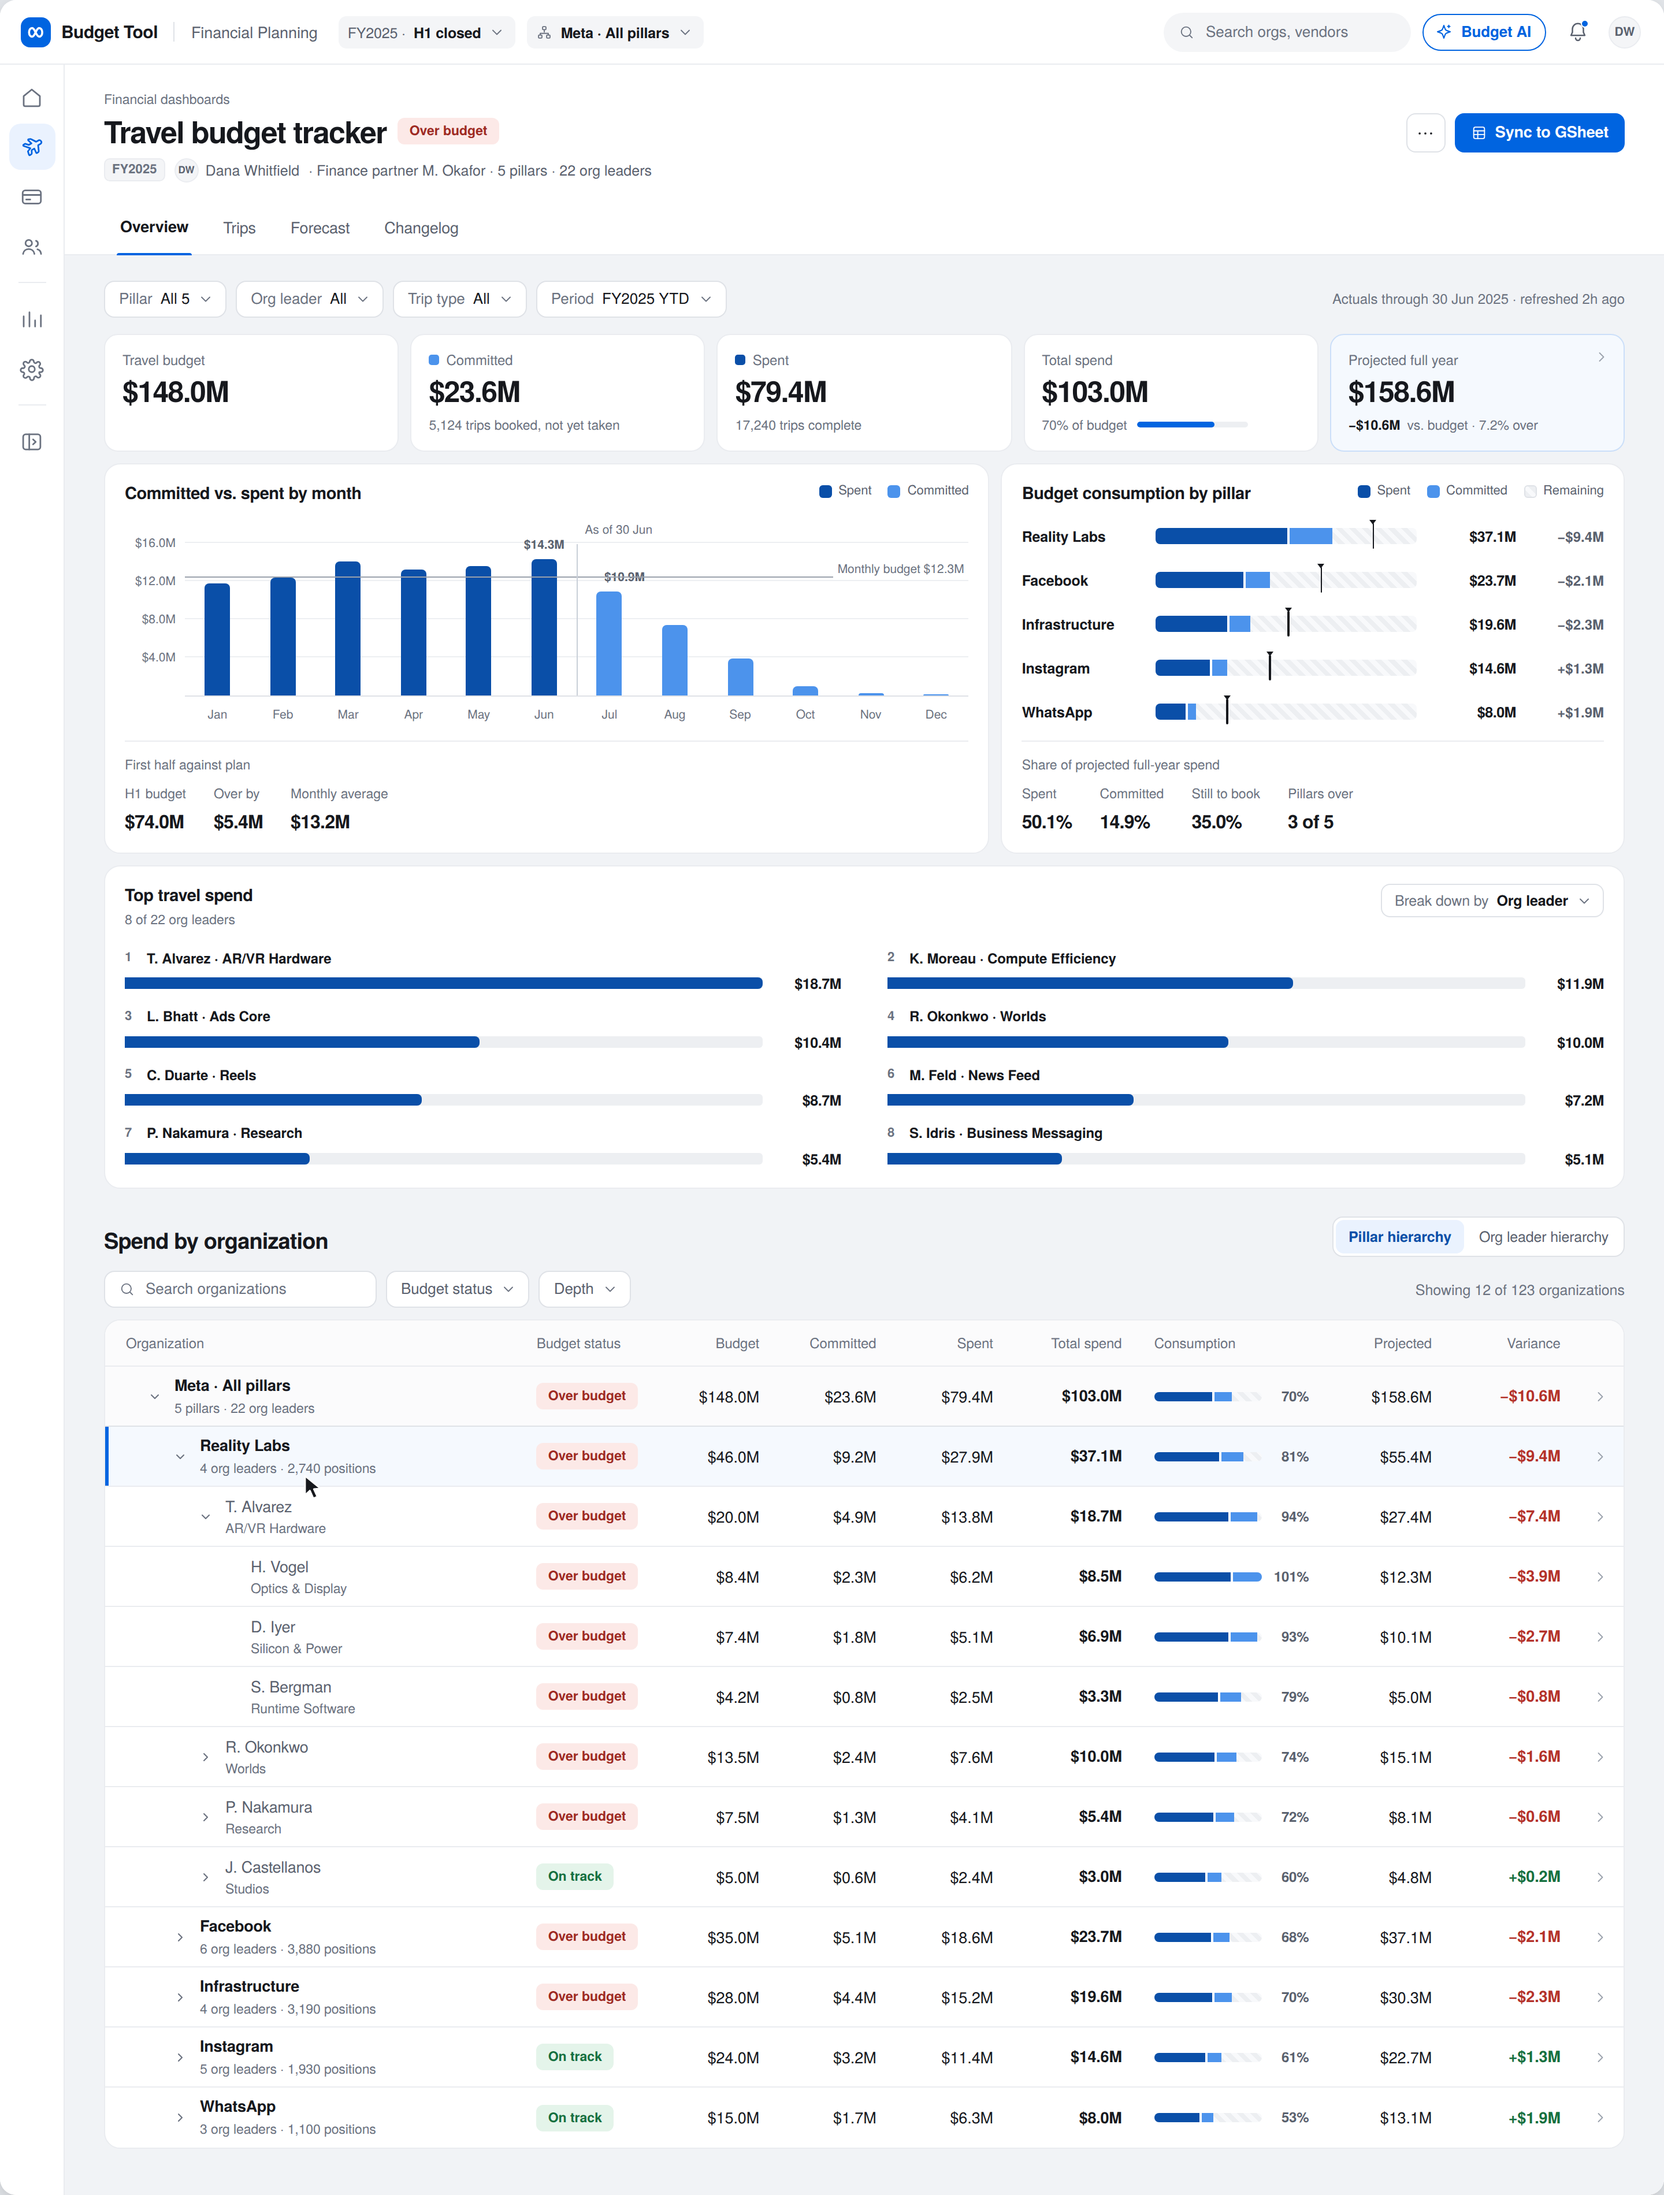The width and height of the screenshot is (1664, 2195).
Task: Open the People sidebar icon
Action: [32, 246]
